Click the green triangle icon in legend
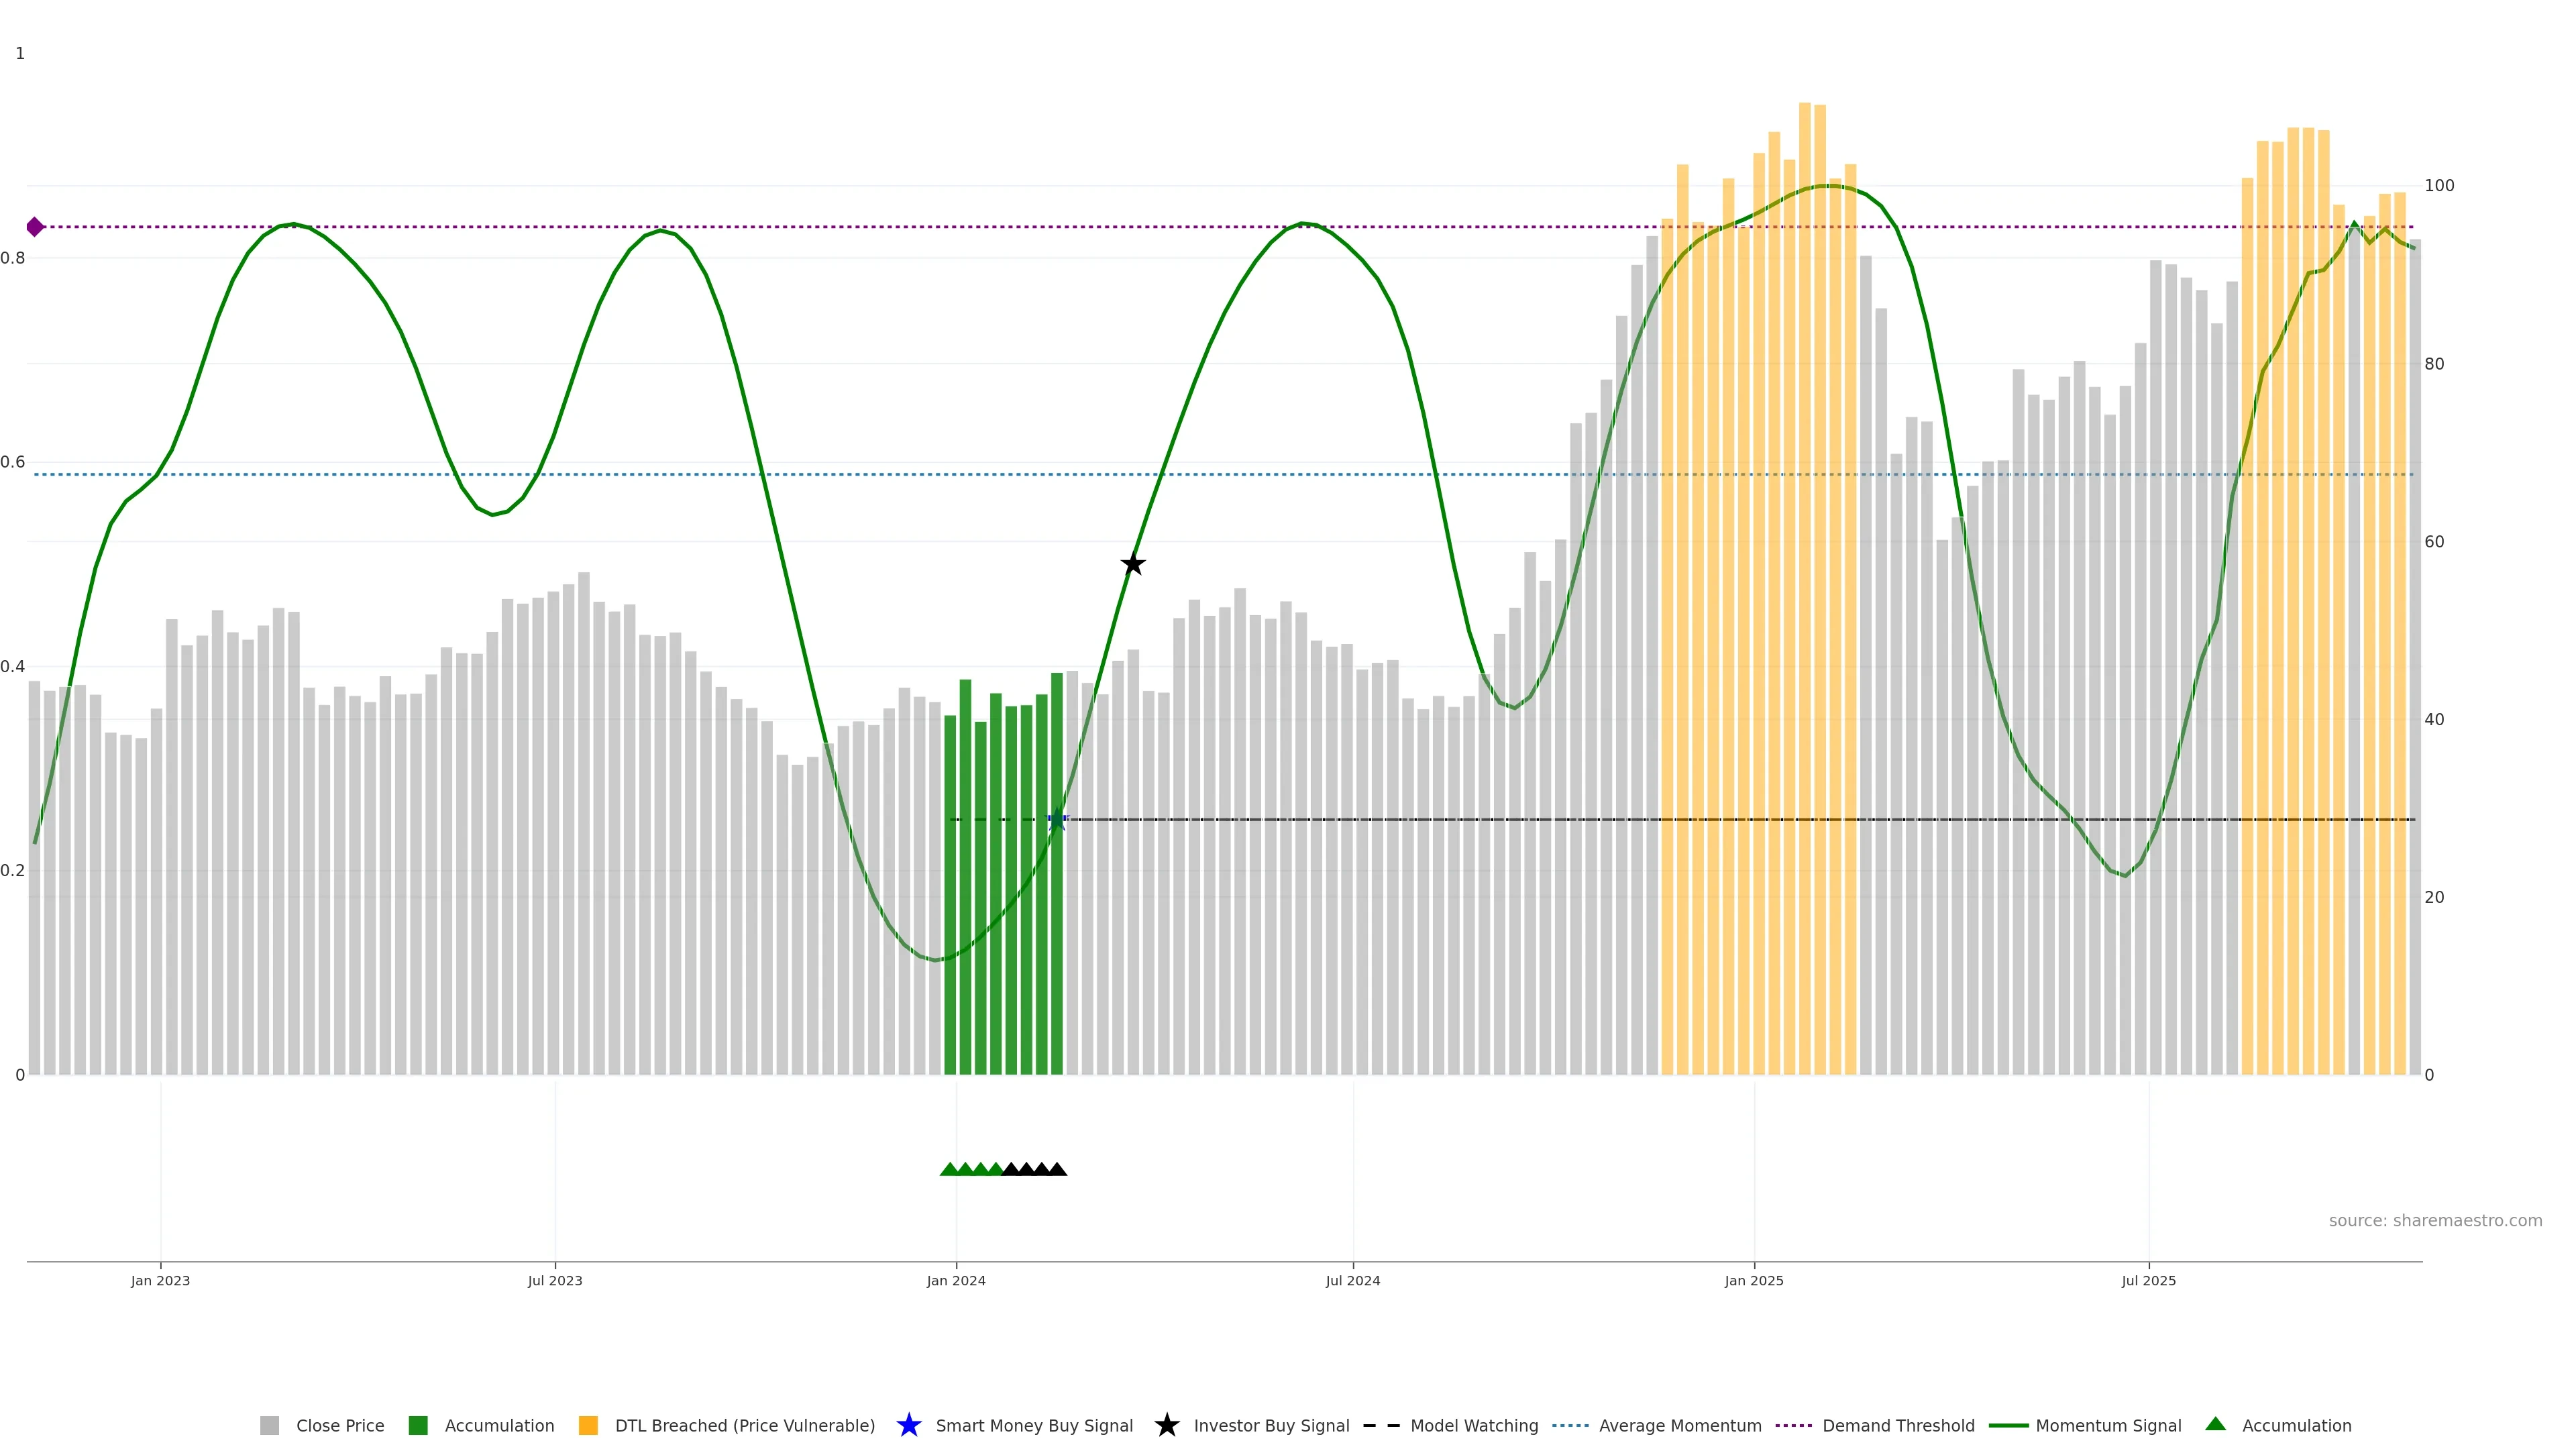 pyautogui.click(x=2215, y=1424)
